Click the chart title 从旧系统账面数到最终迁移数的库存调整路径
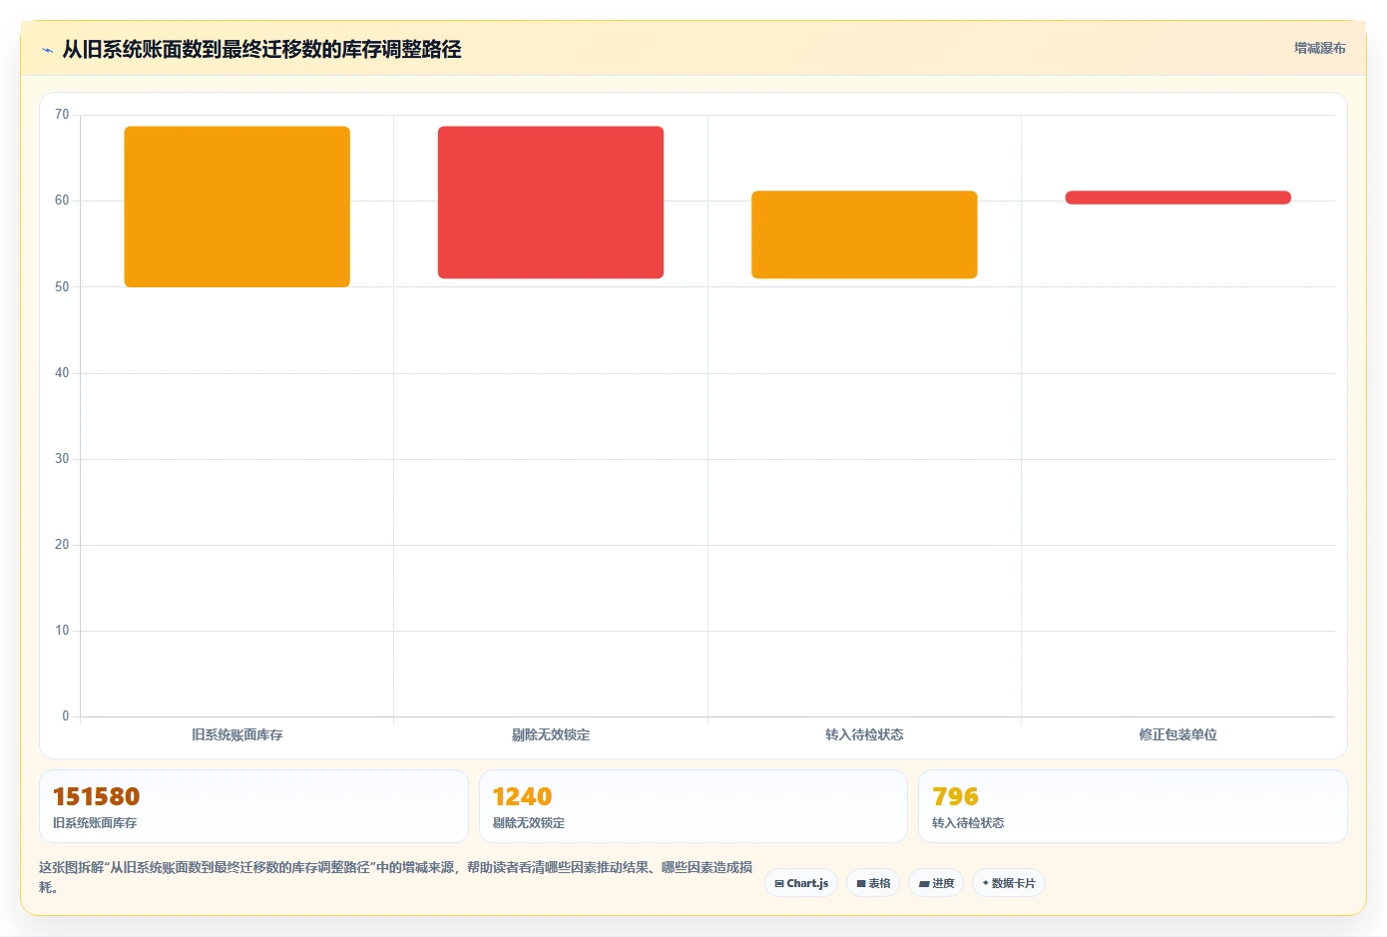 (261, 49)
